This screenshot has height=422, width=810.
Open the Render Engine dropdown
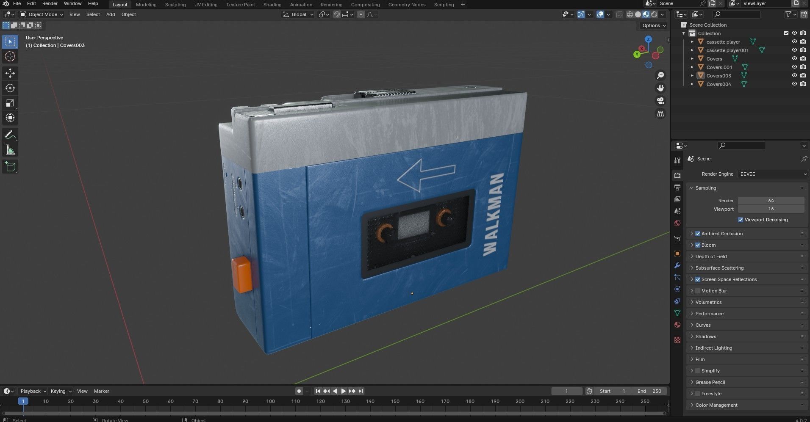772,174
